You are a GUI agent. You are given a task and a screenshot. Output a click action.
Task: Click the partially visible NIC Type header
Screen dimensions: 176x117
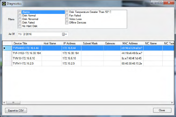[x=168, y=43]
